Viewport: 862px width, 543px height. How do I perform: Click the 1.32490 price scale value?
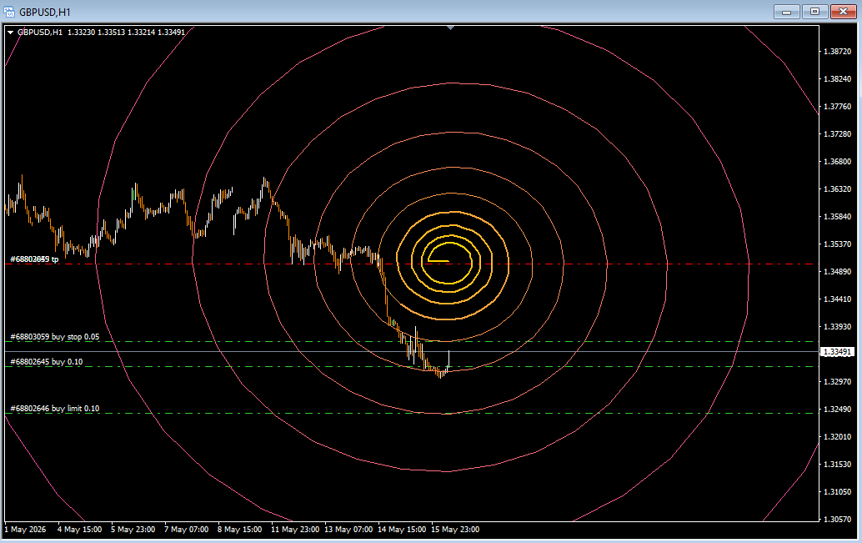click(837, 409)
